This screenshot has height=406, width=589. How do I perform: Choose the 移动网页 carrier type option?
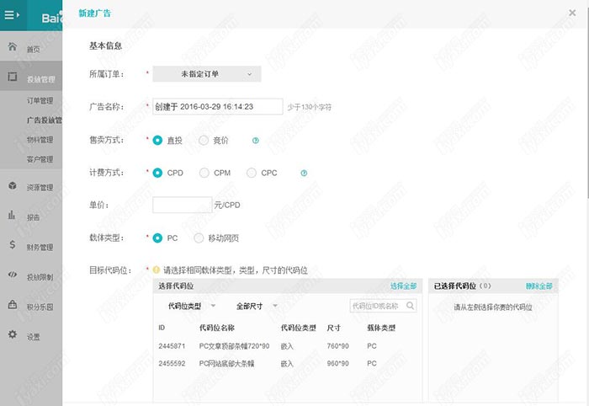(x=199, y=238)
